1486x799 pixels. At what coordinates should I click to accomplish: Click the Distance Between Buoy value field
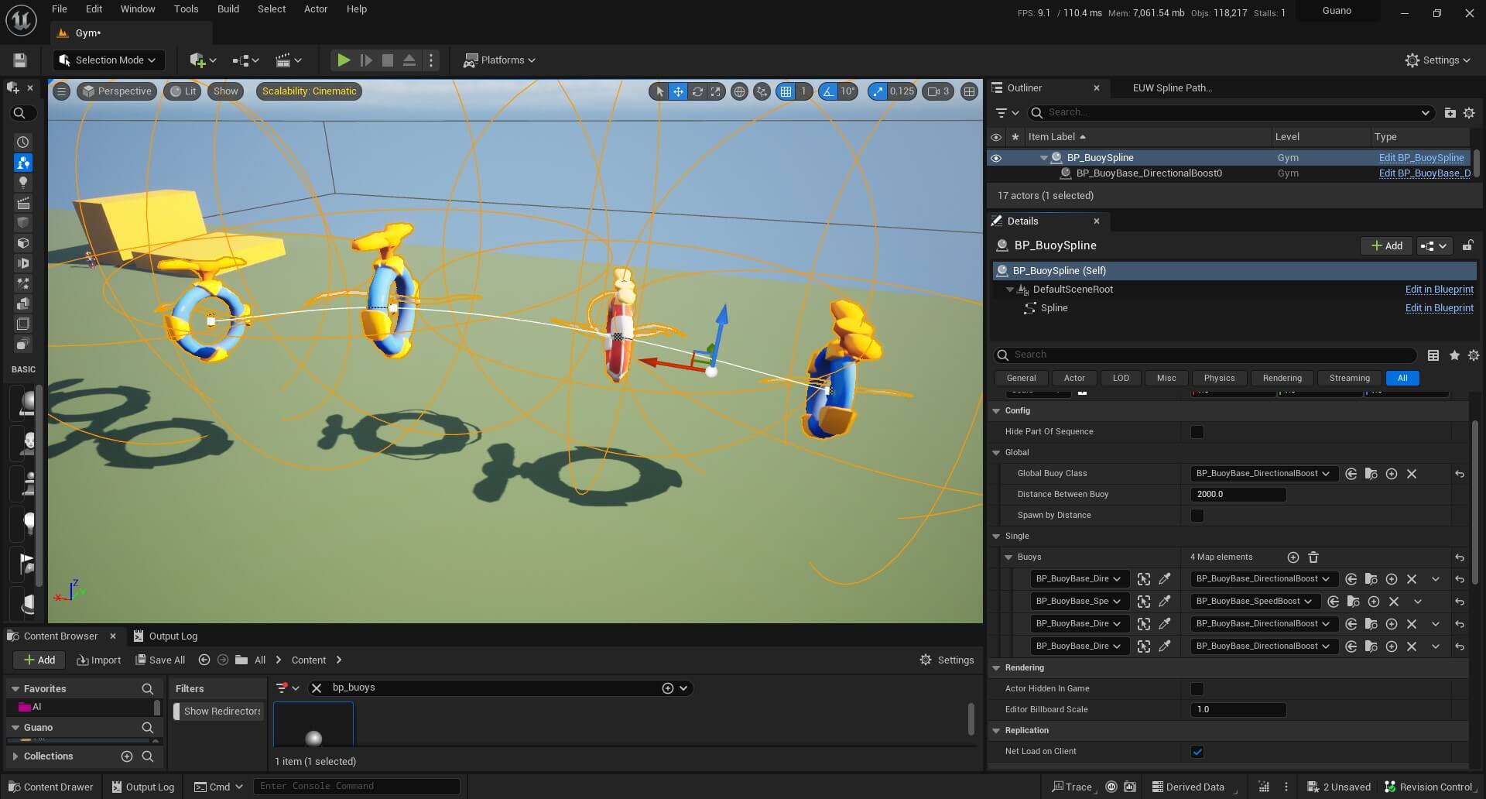click(x=1238, y=495)
